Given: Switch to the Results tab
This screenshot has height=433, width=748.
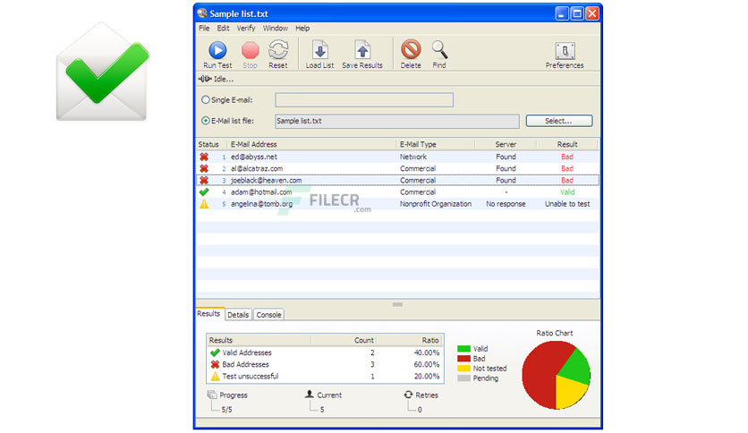Looking at the screenshot, I should pos(209,313).
